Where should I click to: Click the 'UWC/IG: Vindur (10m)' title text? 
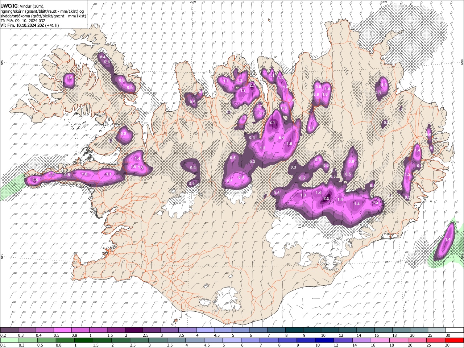(22, 6)
